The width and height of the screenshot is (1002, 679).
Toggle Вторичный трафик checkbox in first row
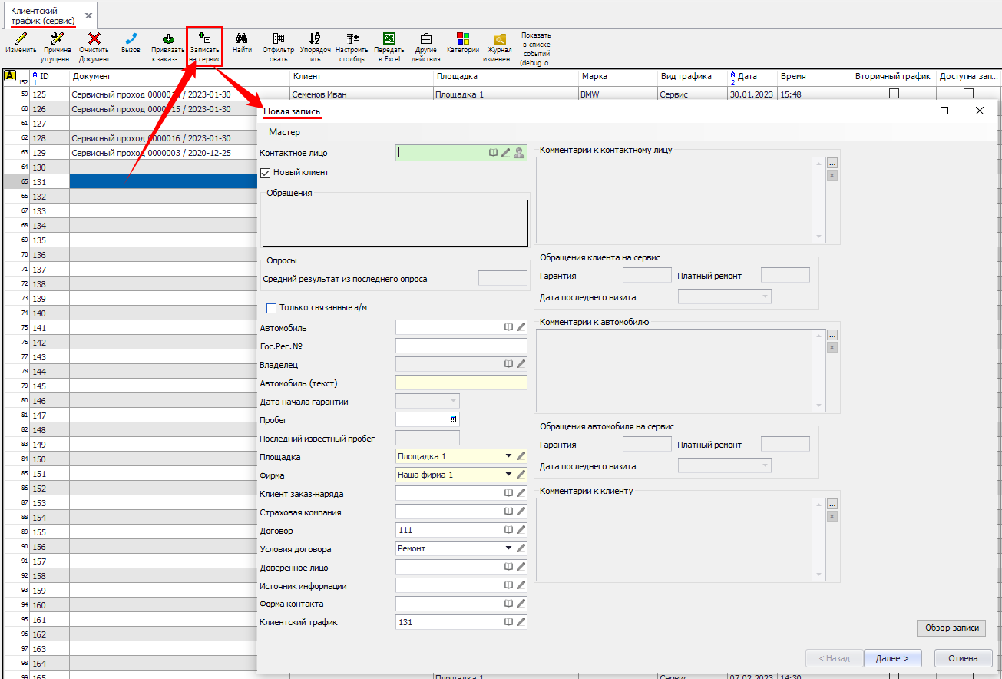tap(894, 94)
